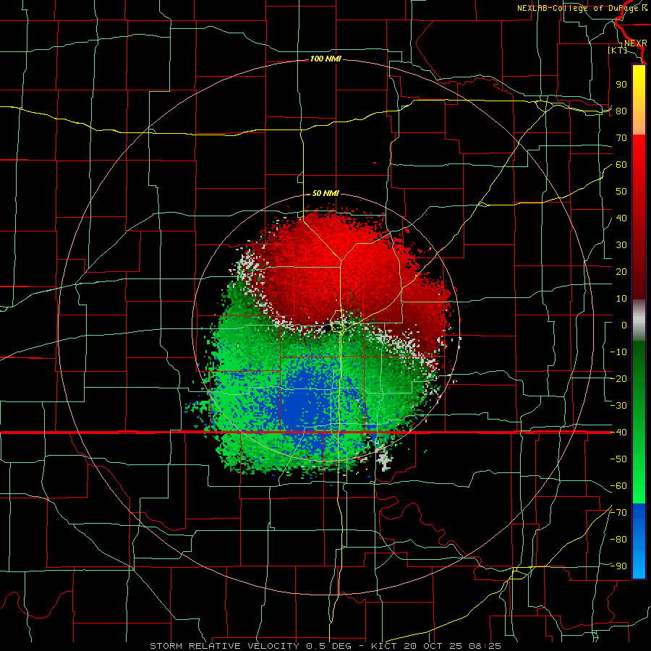Click the -70 value on the velocity scale

point(618,513)
